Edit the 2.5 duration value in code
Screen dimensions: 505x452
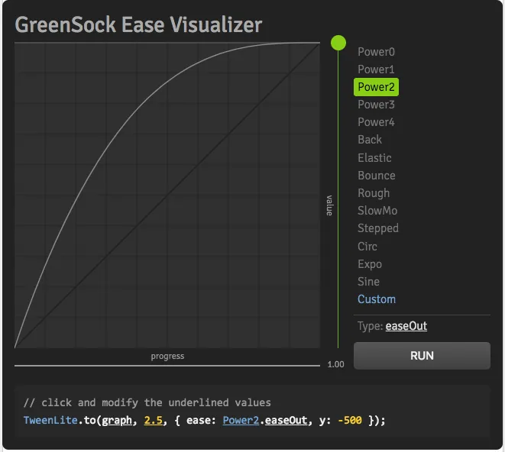[154, 421]
